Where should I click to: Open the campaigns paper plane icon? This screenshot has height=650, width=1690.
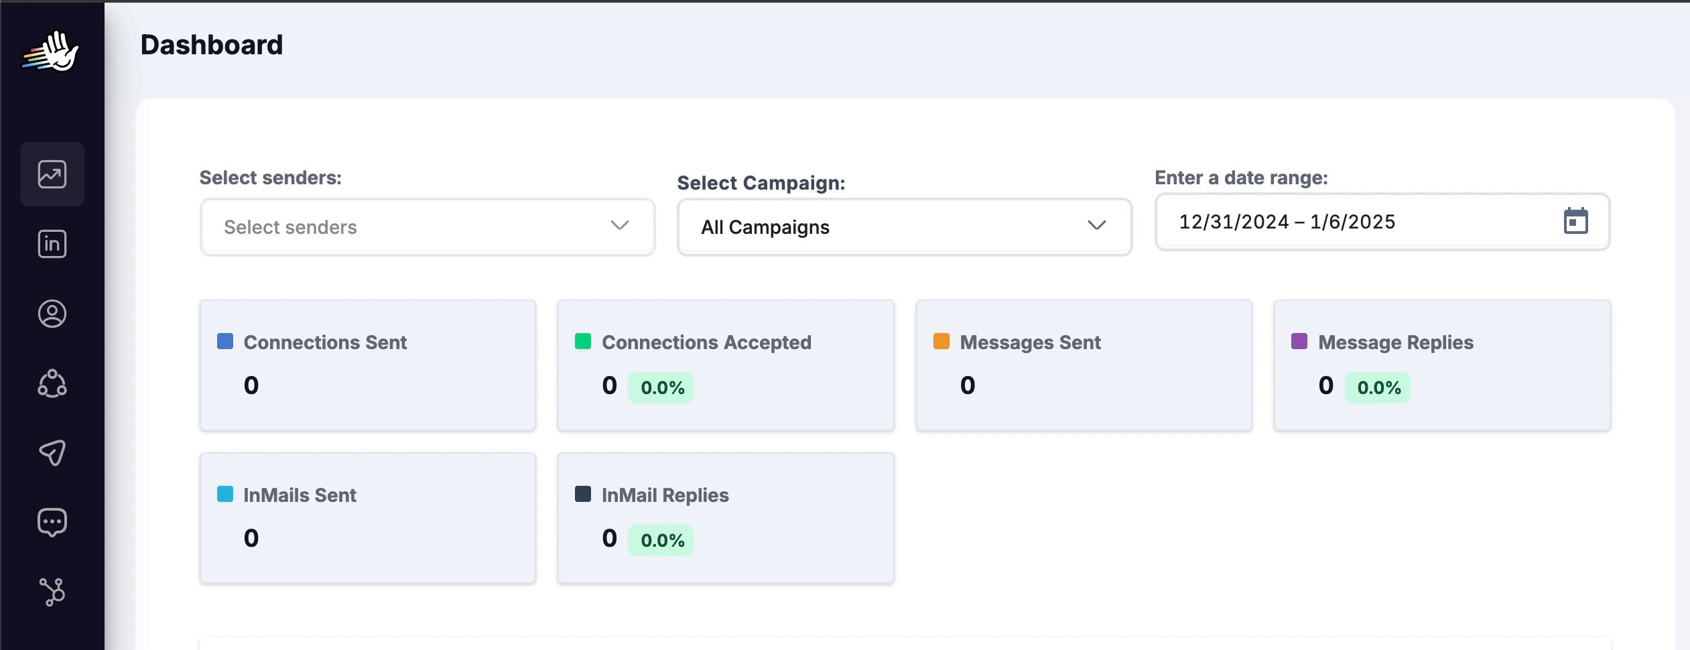pos(52,453)
